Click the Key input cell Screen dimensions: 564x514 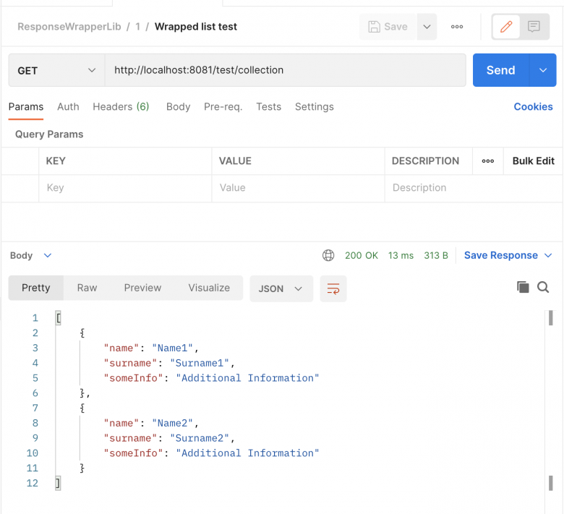[125, 188]
